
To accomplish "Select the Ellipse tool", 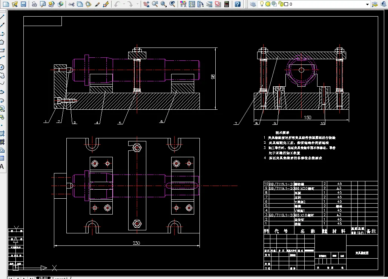I will click(2, 92).
